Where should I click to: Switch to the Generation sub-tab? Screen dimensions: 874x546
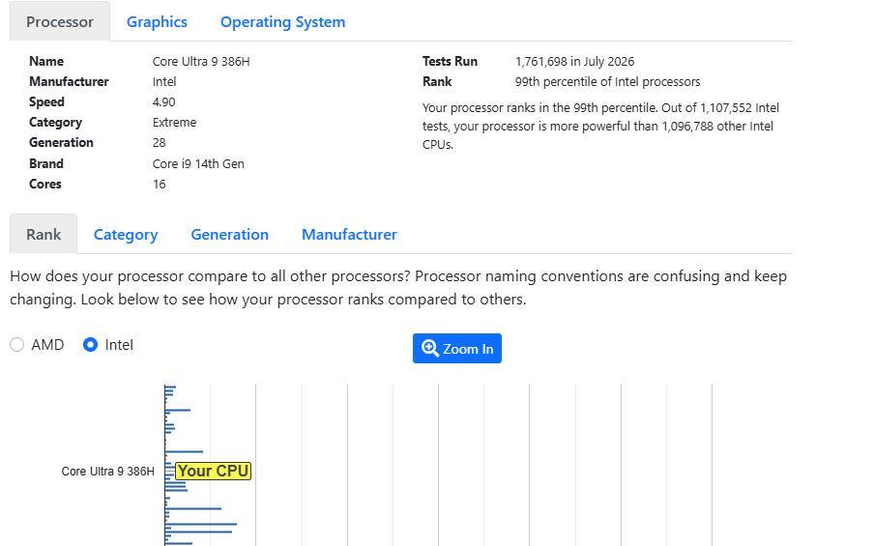pos(230,235)
